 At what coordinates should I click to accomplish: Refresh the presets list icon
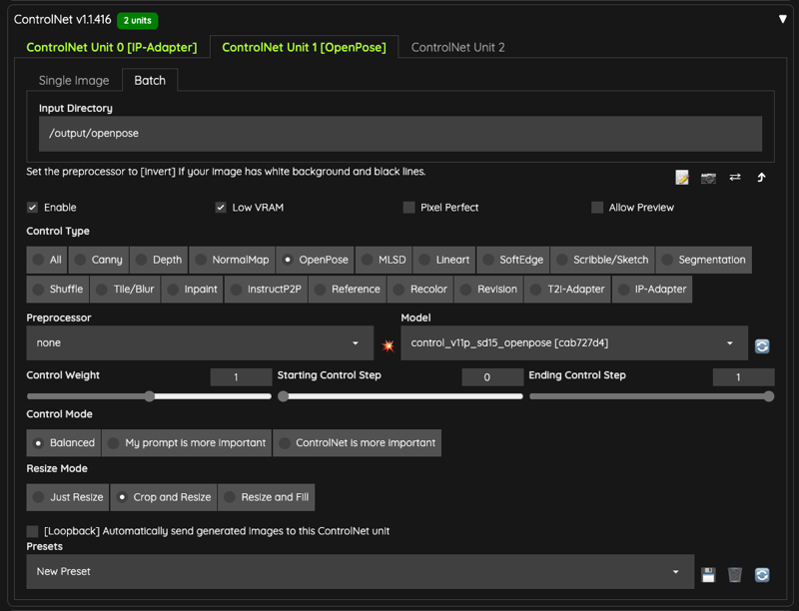[x=762, y=575]
